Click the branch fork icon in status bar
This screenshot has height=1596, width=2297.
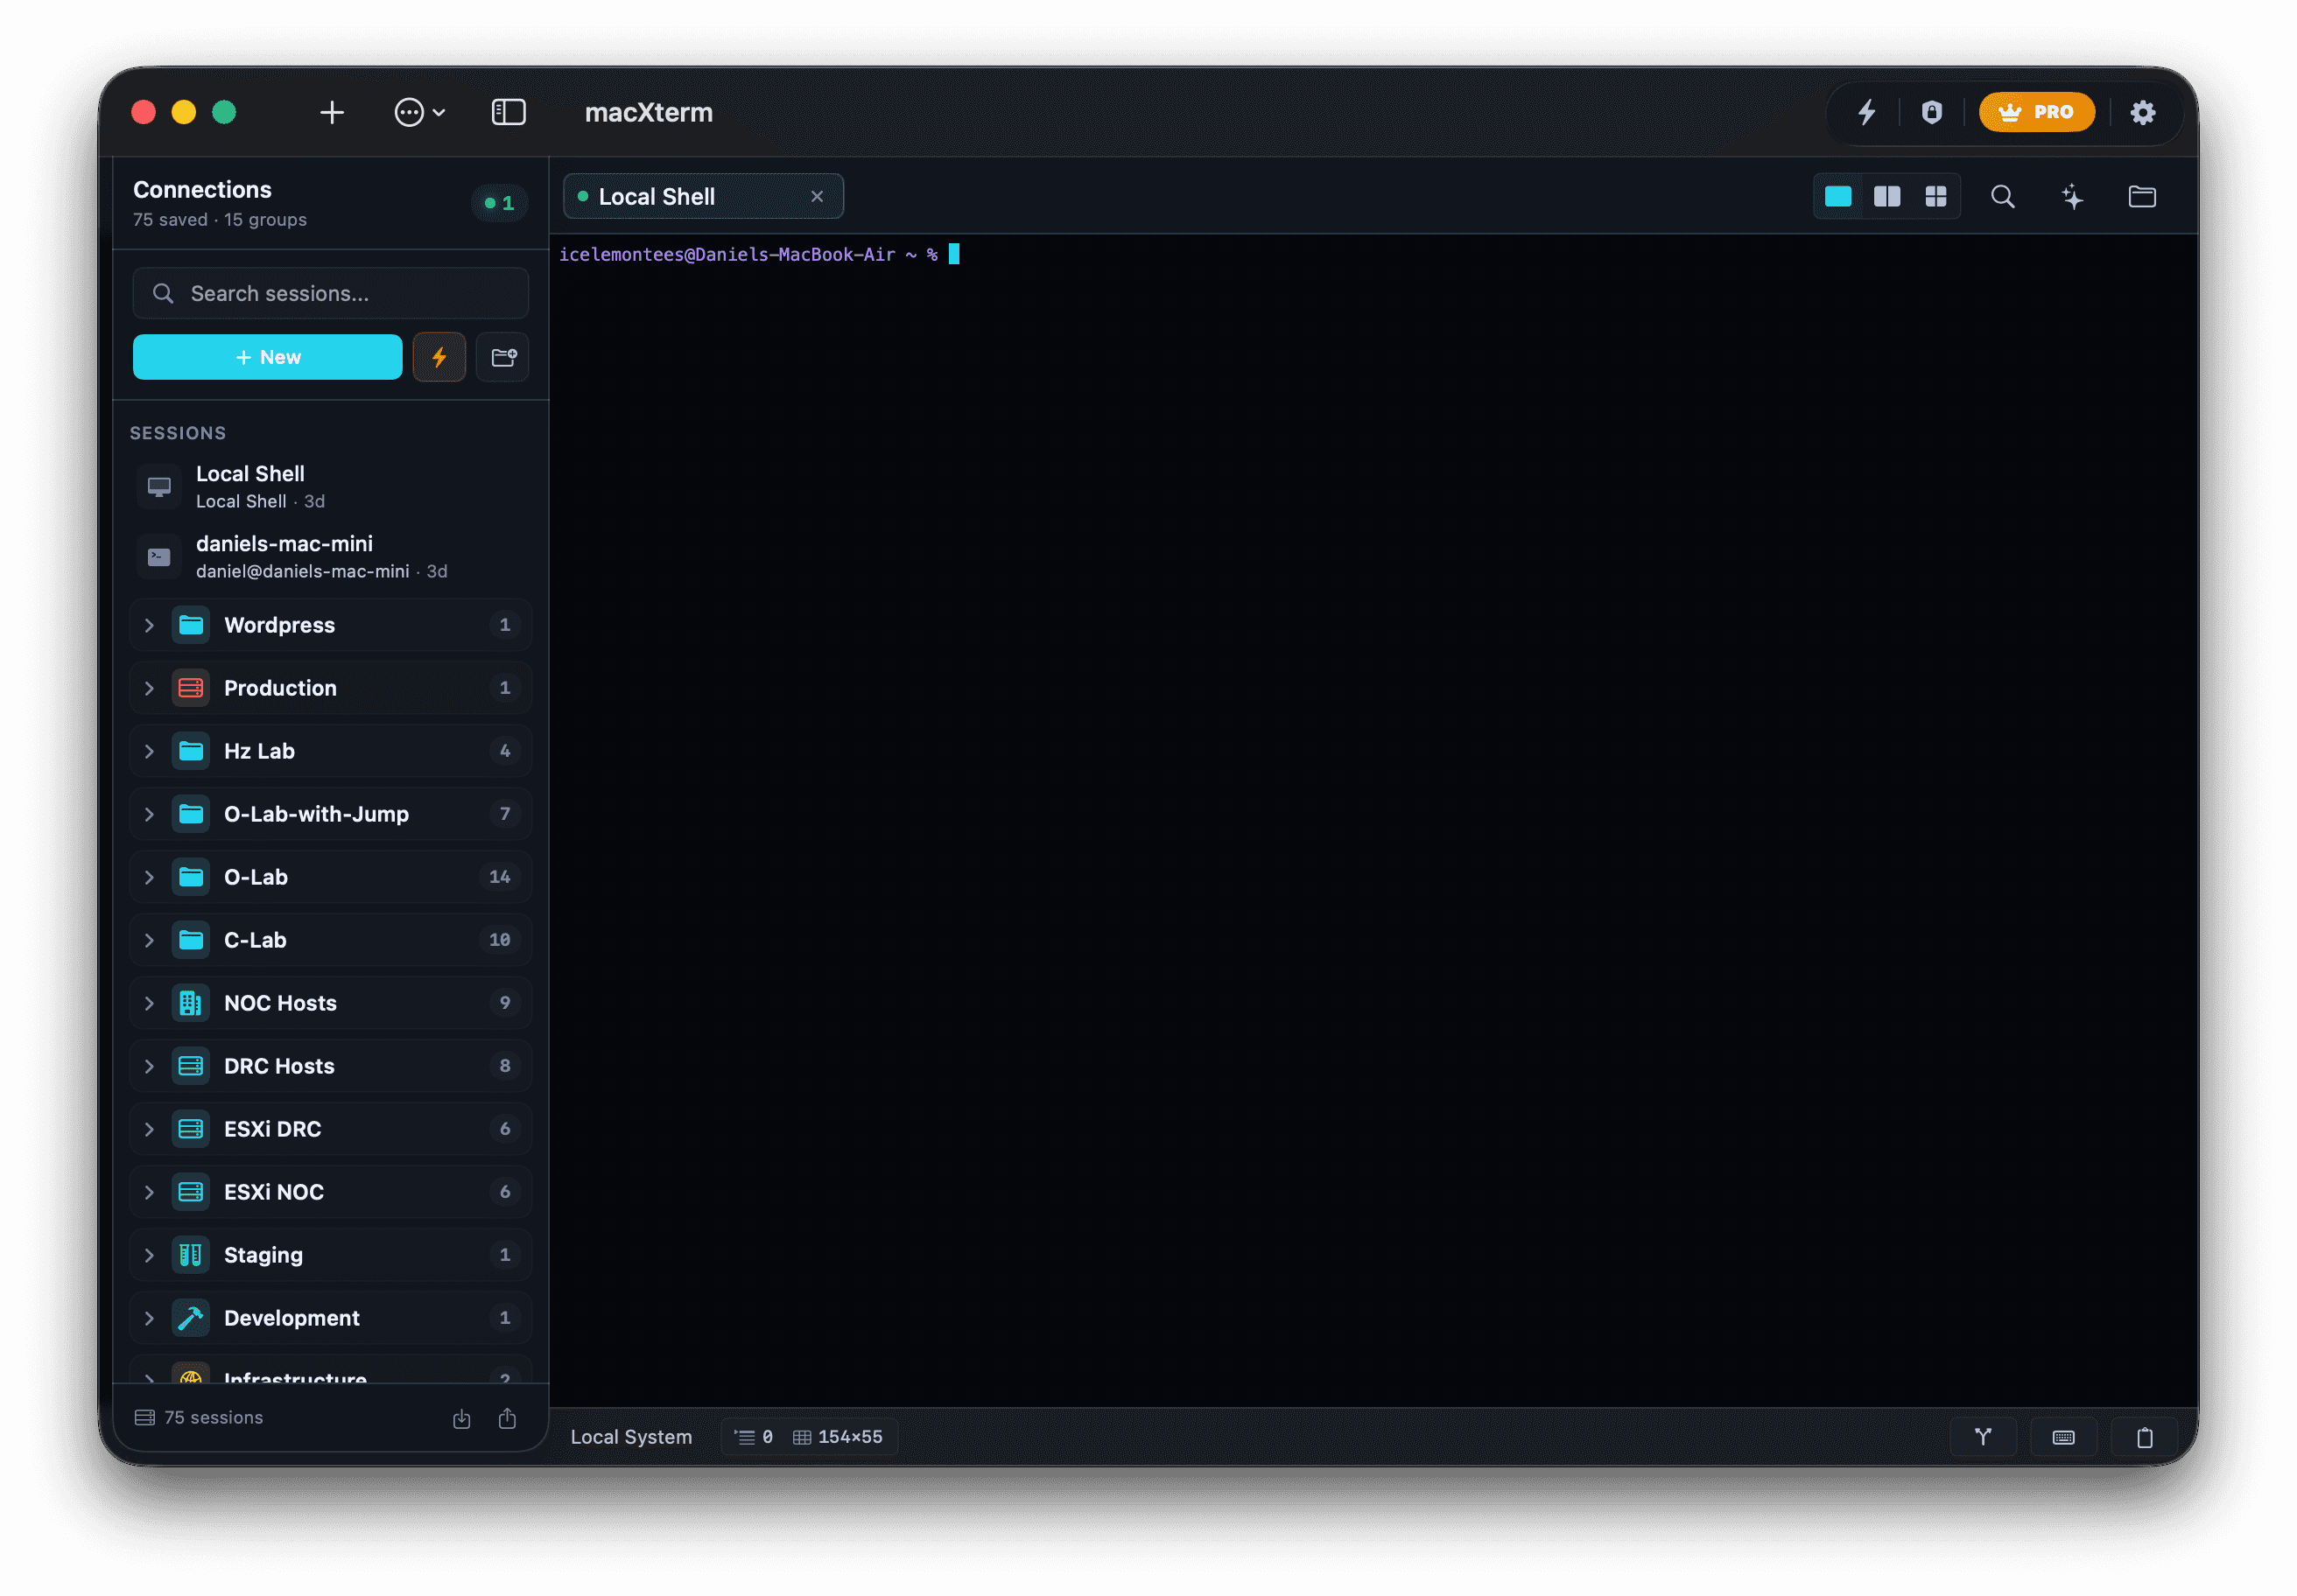1984,1438
